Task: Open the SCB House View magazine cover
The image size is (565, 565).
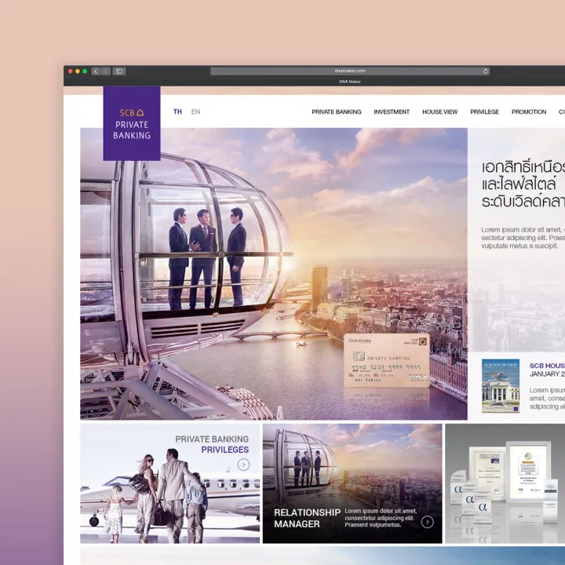Action: click(501, 385)
